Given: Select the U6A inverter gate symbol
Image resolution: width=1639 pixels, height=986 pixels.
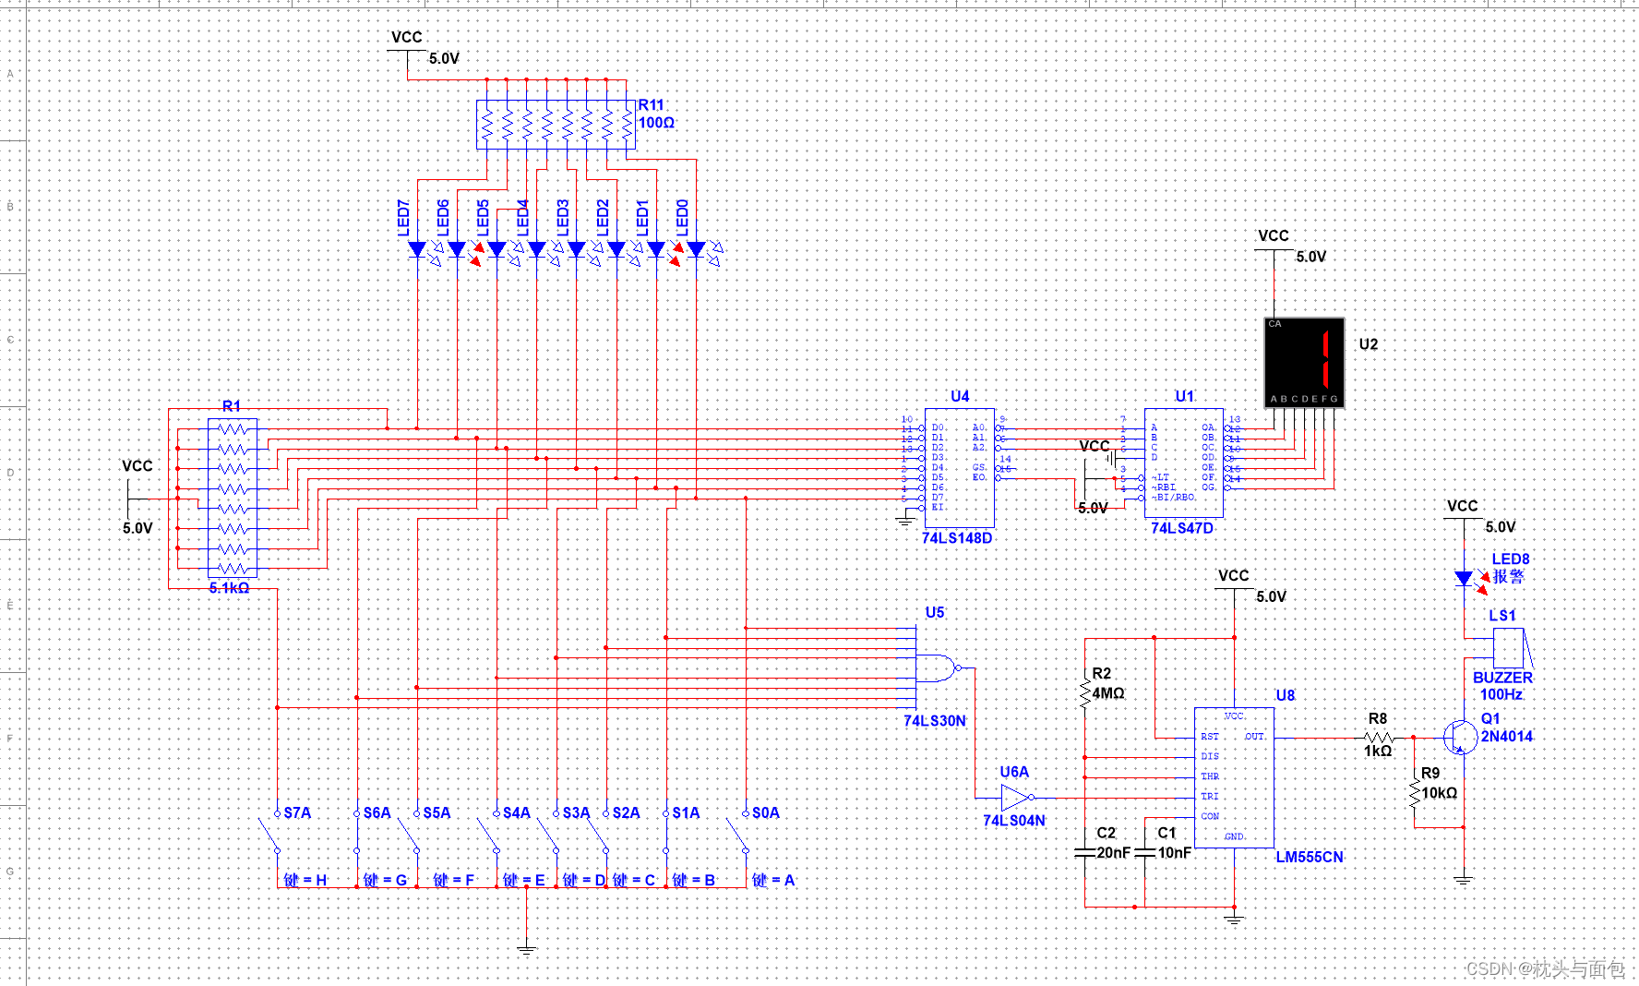Looking at the screenshot, I should 1017,797.
